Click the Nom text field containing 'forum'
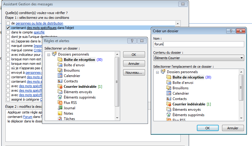252x146 pixels. click(199, 44)
